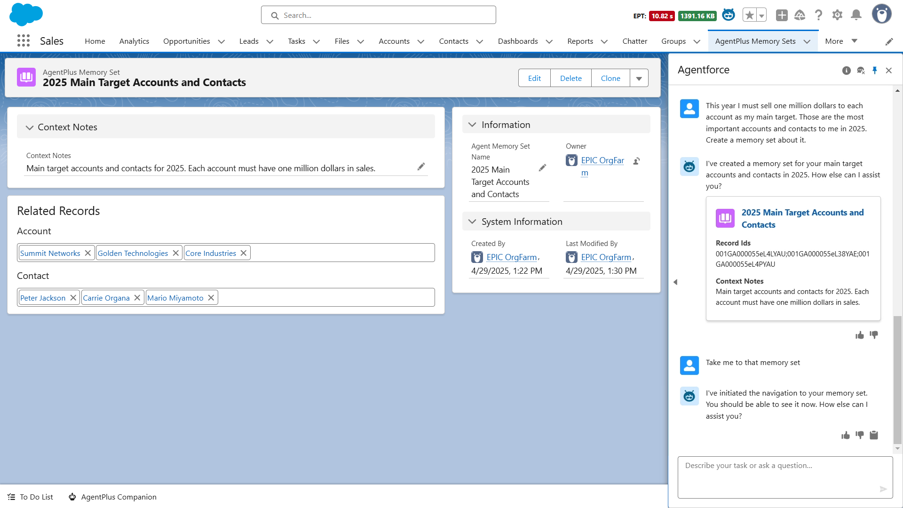Viewport: 903px width, 508px height.
Task: Pin the Agentforce panel
Action: coord(875,70)
